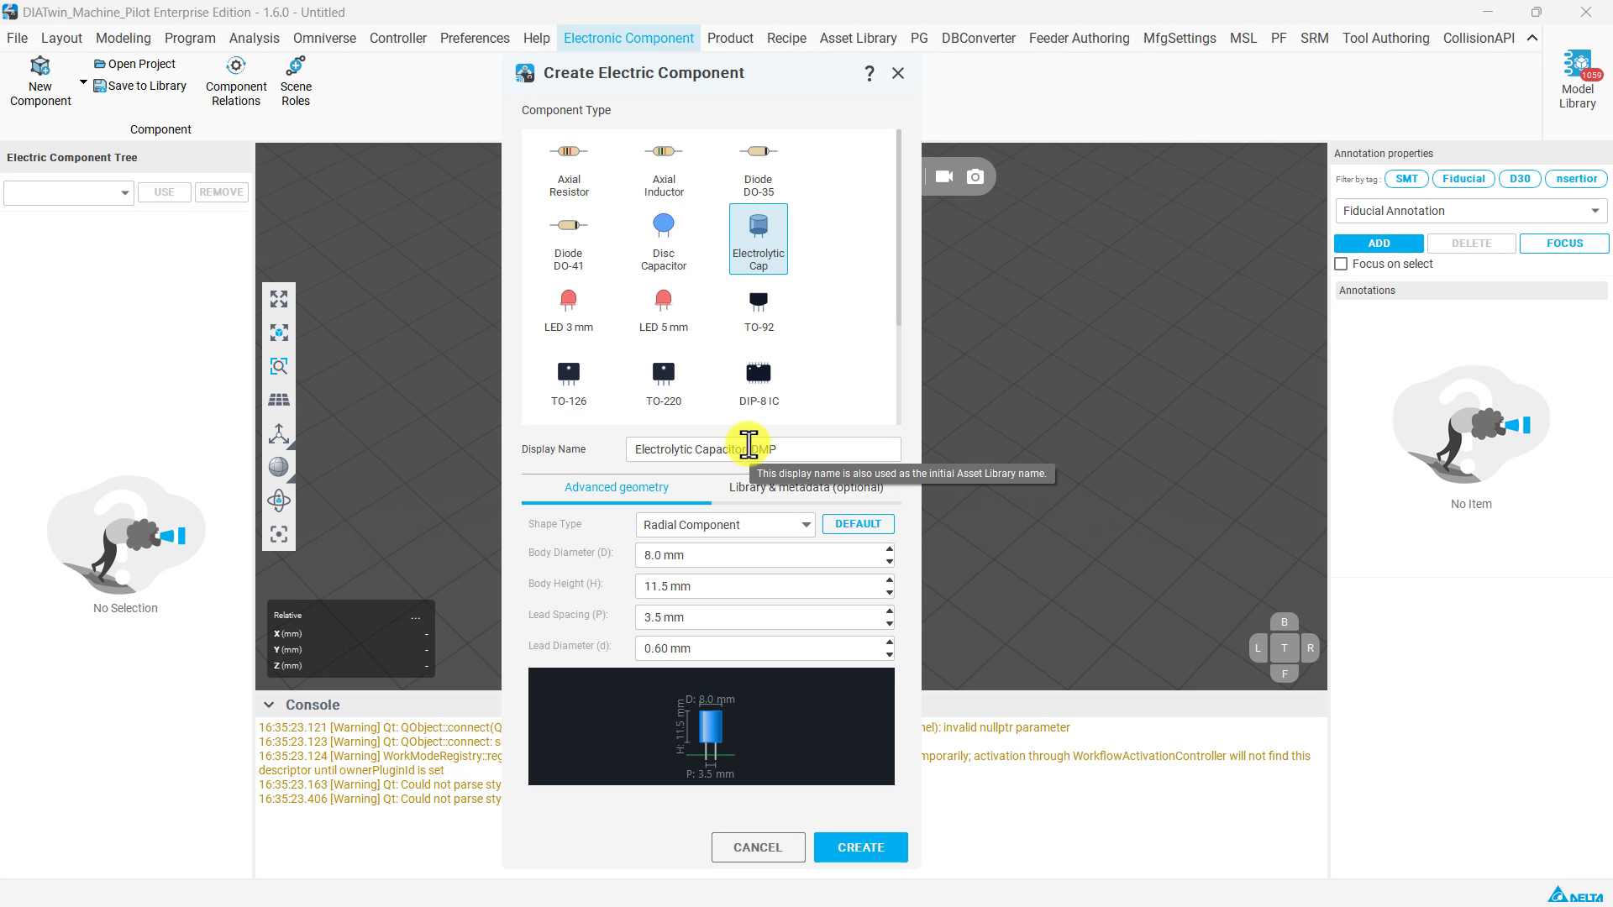Click the Display Name text field

pyautogui.click(x=763, y=449)
